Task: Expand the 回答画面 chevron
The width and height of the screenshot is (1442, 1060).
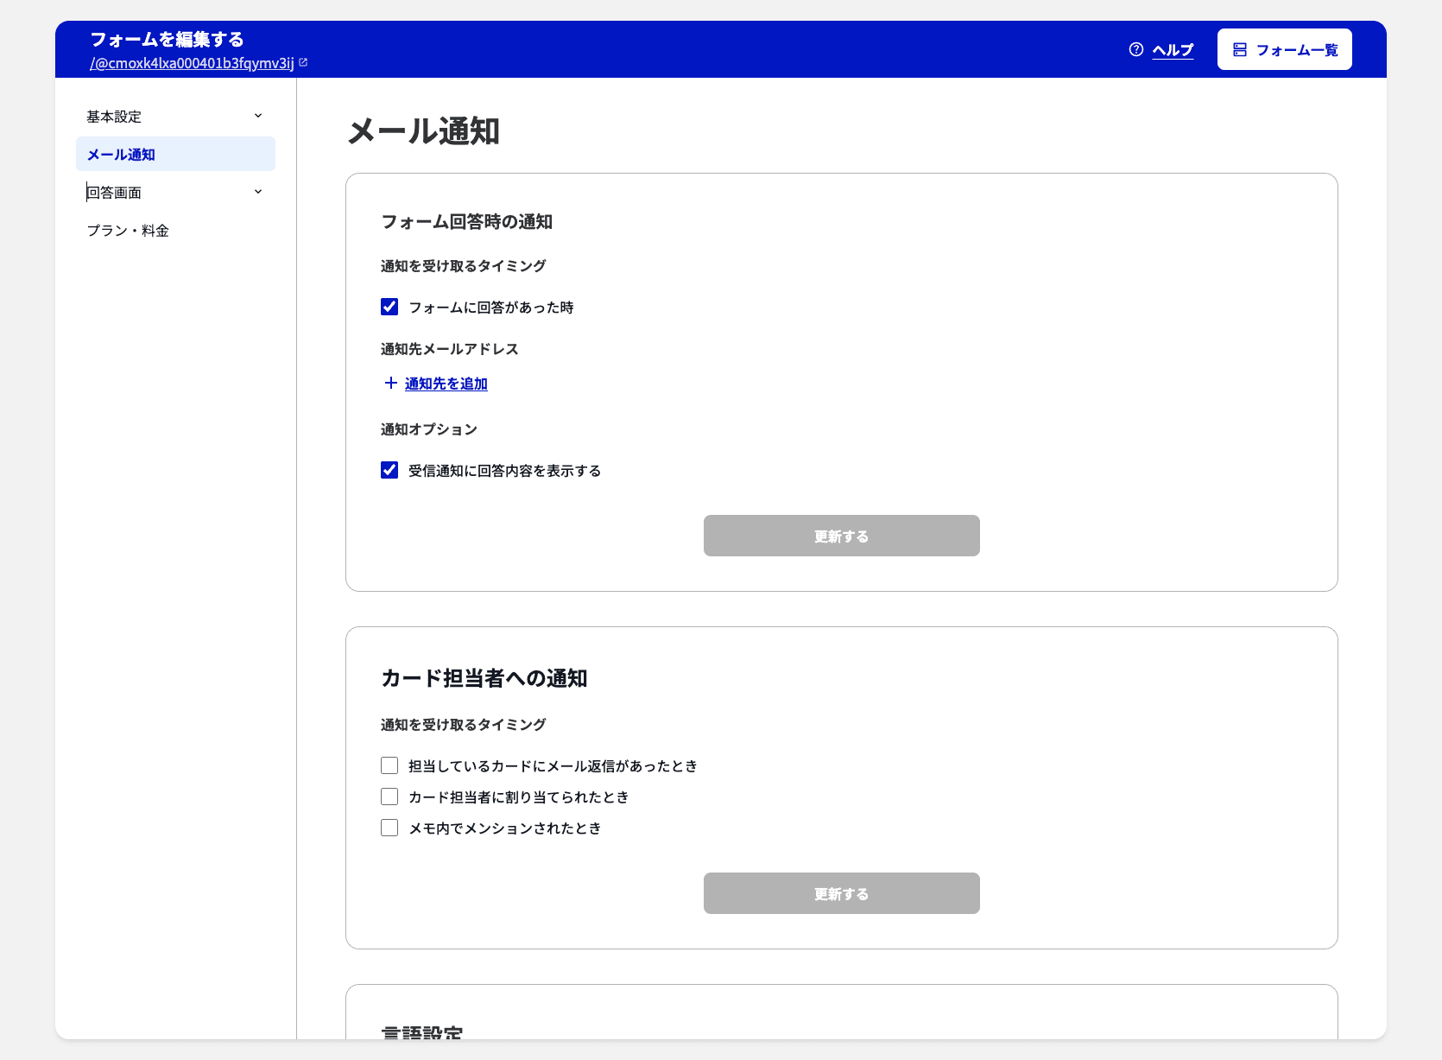Action: click(x=258, y=192)
